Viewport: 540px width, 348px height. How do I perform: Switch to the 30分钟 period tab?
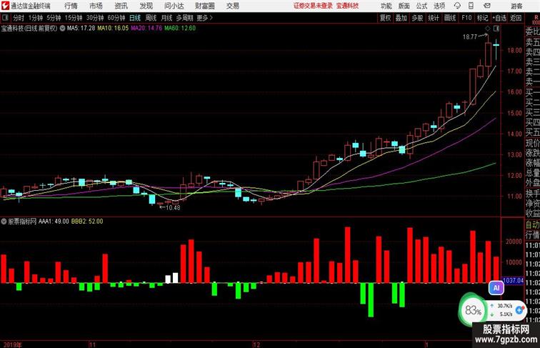(x=95, y=18)
